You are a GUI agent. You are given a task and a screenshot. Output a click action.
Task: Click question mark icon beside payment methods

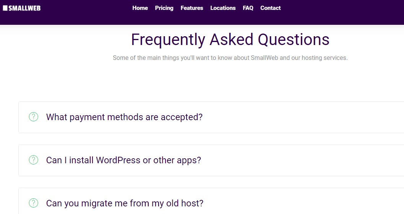34,117
